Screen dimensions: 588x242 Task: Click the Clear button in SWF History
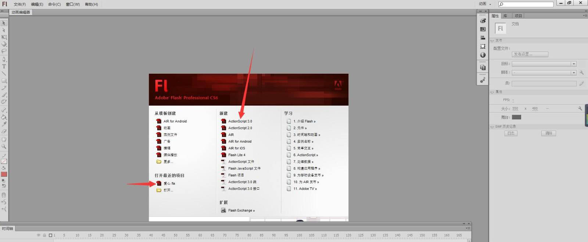[549, 133]
